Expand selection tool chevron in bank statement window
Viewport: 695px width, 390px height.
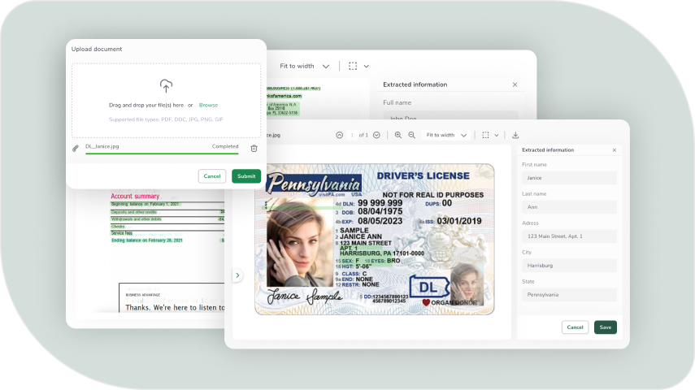click(x=367, y=66)
